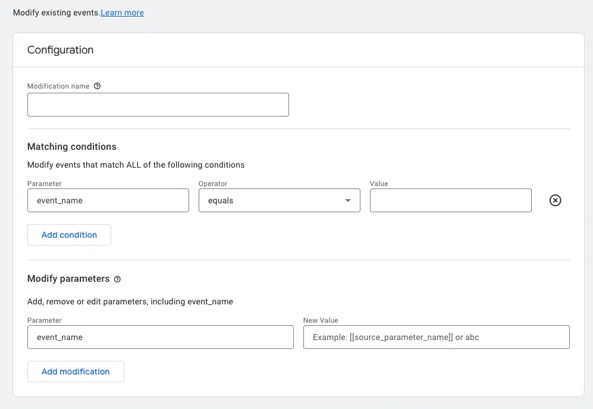Open the Learn more link
The height and width of the screenshot is (409, 593).
(122, 12)
